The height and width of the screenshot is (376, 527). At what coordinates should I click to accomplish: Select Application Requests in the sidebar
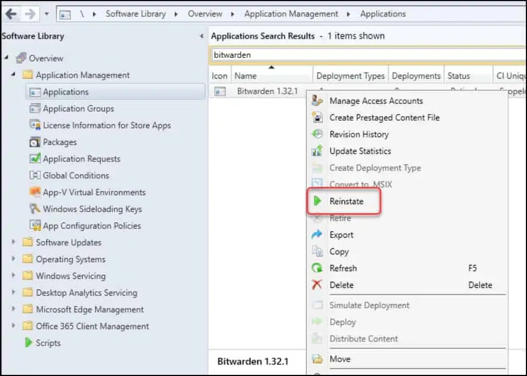(82, 158)
